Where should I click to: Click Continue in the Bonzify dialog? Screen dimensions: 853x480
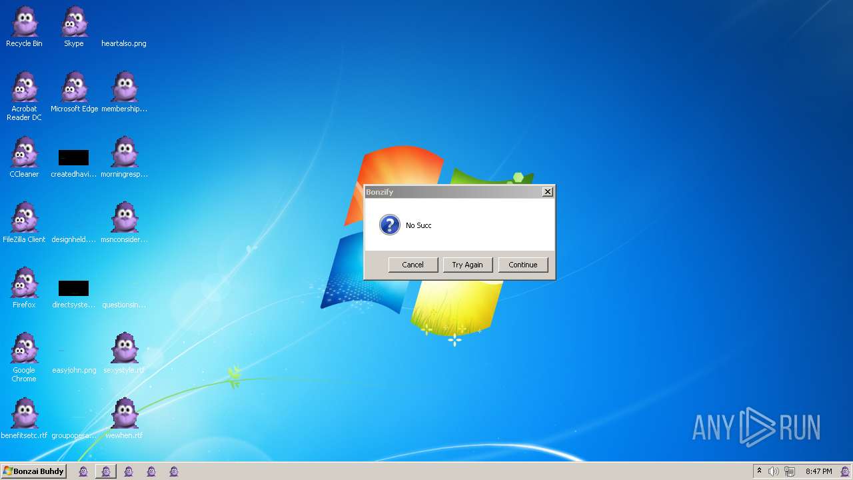(x=523, y=265)
